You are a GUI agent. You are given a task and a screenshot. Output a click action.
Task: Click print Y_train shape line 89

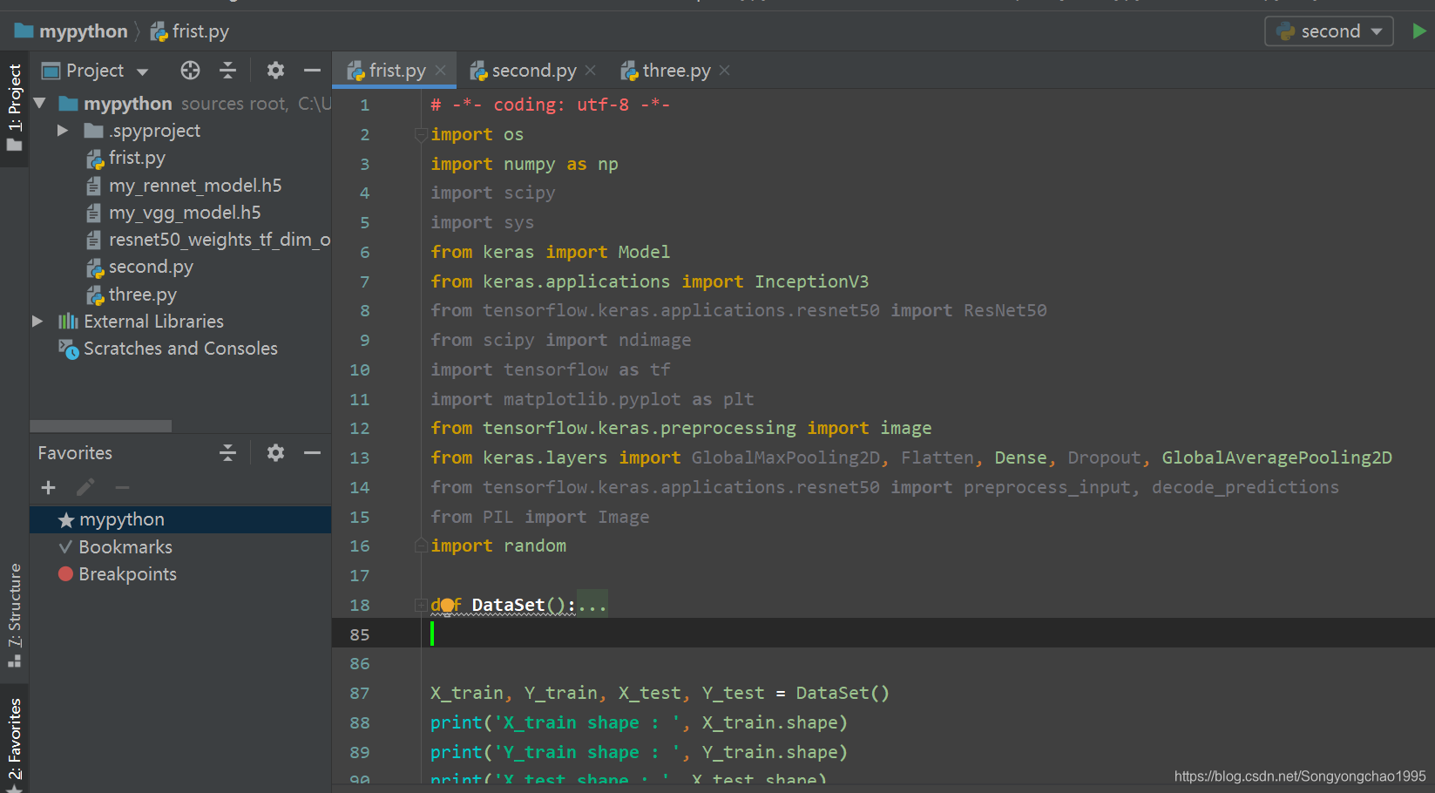pyautogui.click(x=639, y=752)
